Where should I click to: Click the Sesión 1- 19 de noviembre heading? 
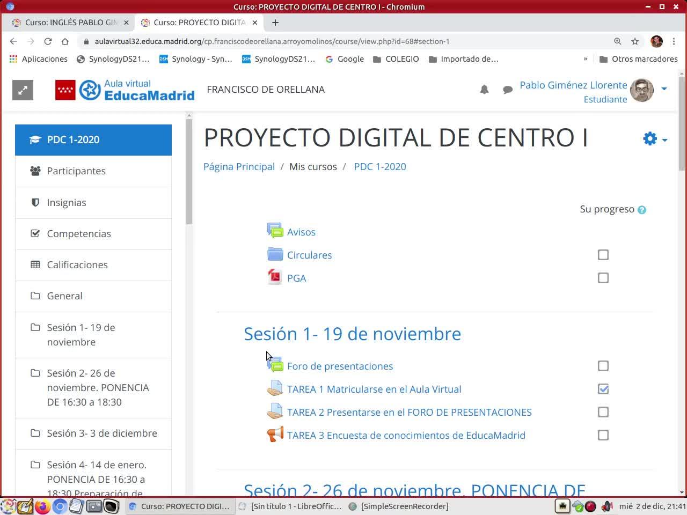point(352,334)
